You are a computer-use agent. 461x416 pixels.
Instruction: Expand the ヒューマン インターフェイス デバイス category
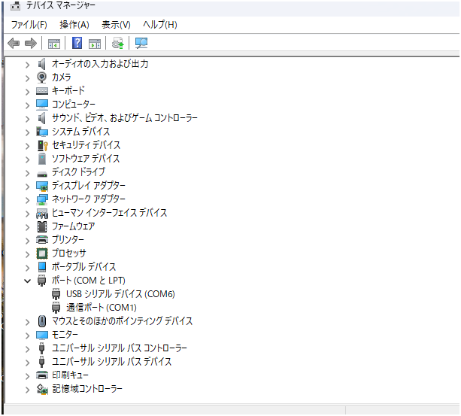27,214
